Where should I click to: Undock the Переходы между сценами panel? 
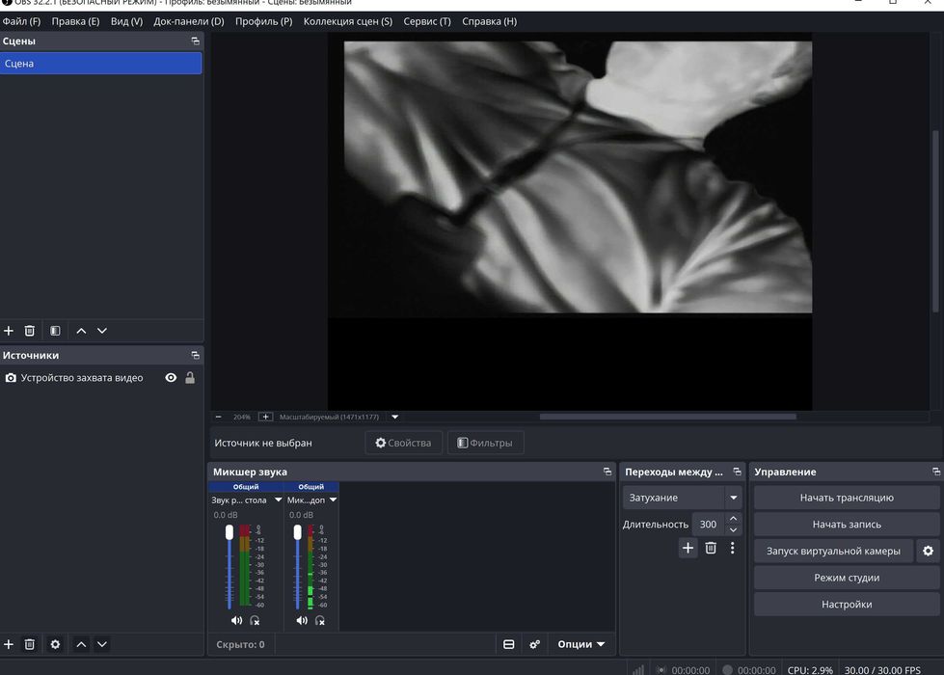pos(737,472)
